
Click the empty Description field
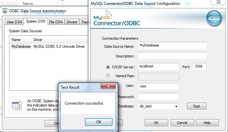(172, 56)
